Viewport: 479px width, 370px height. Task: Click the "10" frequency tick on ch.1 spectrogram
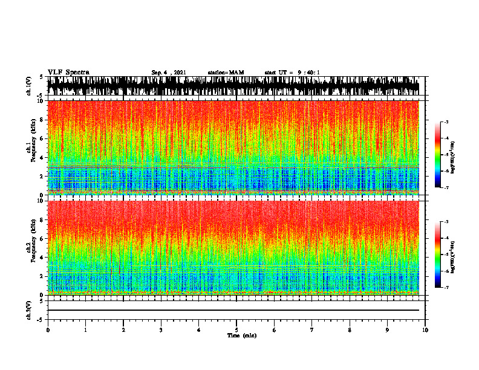[x=41, y=101]
